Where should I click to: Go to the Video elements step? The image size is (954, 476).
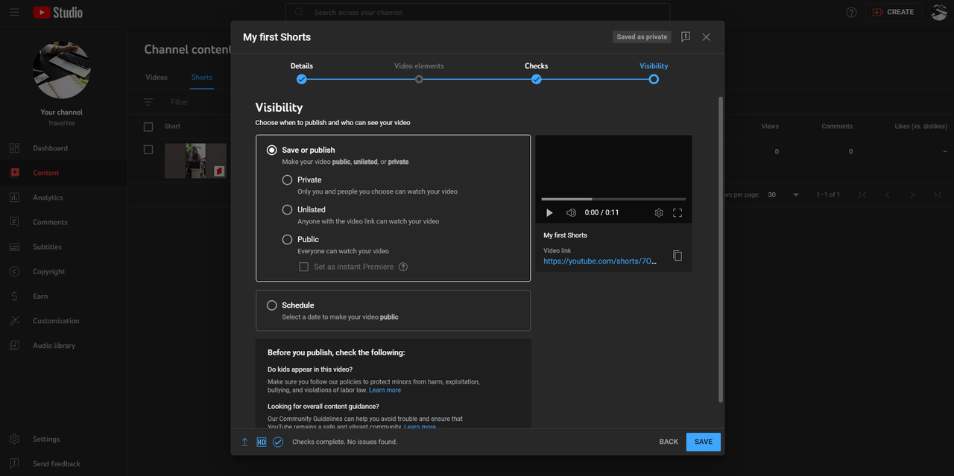[419, 73]
